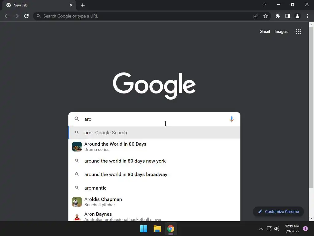Click Aroldis Chapman's photo thumbnail
314x236 pixels.
[77, 202]
